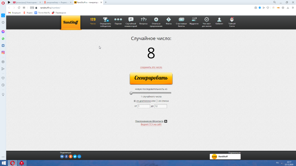Image resolution: width=296 pixels, height=166 pixels.
Task: Select the 'из диапазона' radio button
Action: pyautogui.click(x=135, y=101)
